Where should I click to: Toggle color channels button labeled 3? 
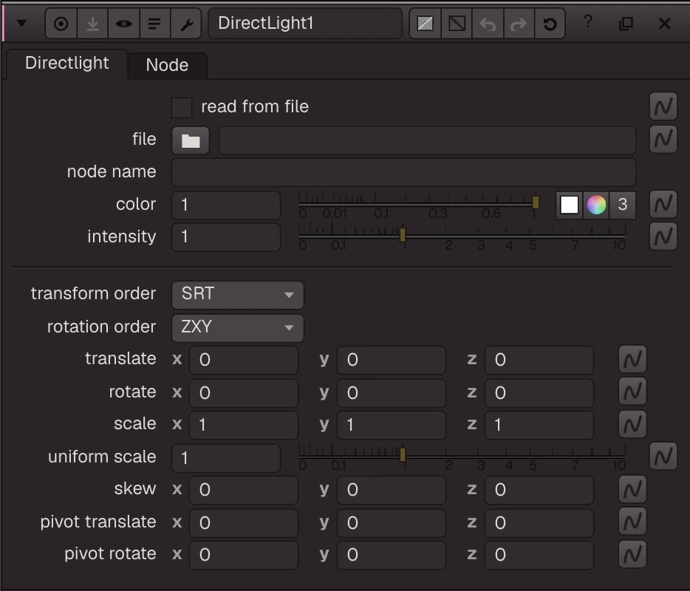coord(622,205)
